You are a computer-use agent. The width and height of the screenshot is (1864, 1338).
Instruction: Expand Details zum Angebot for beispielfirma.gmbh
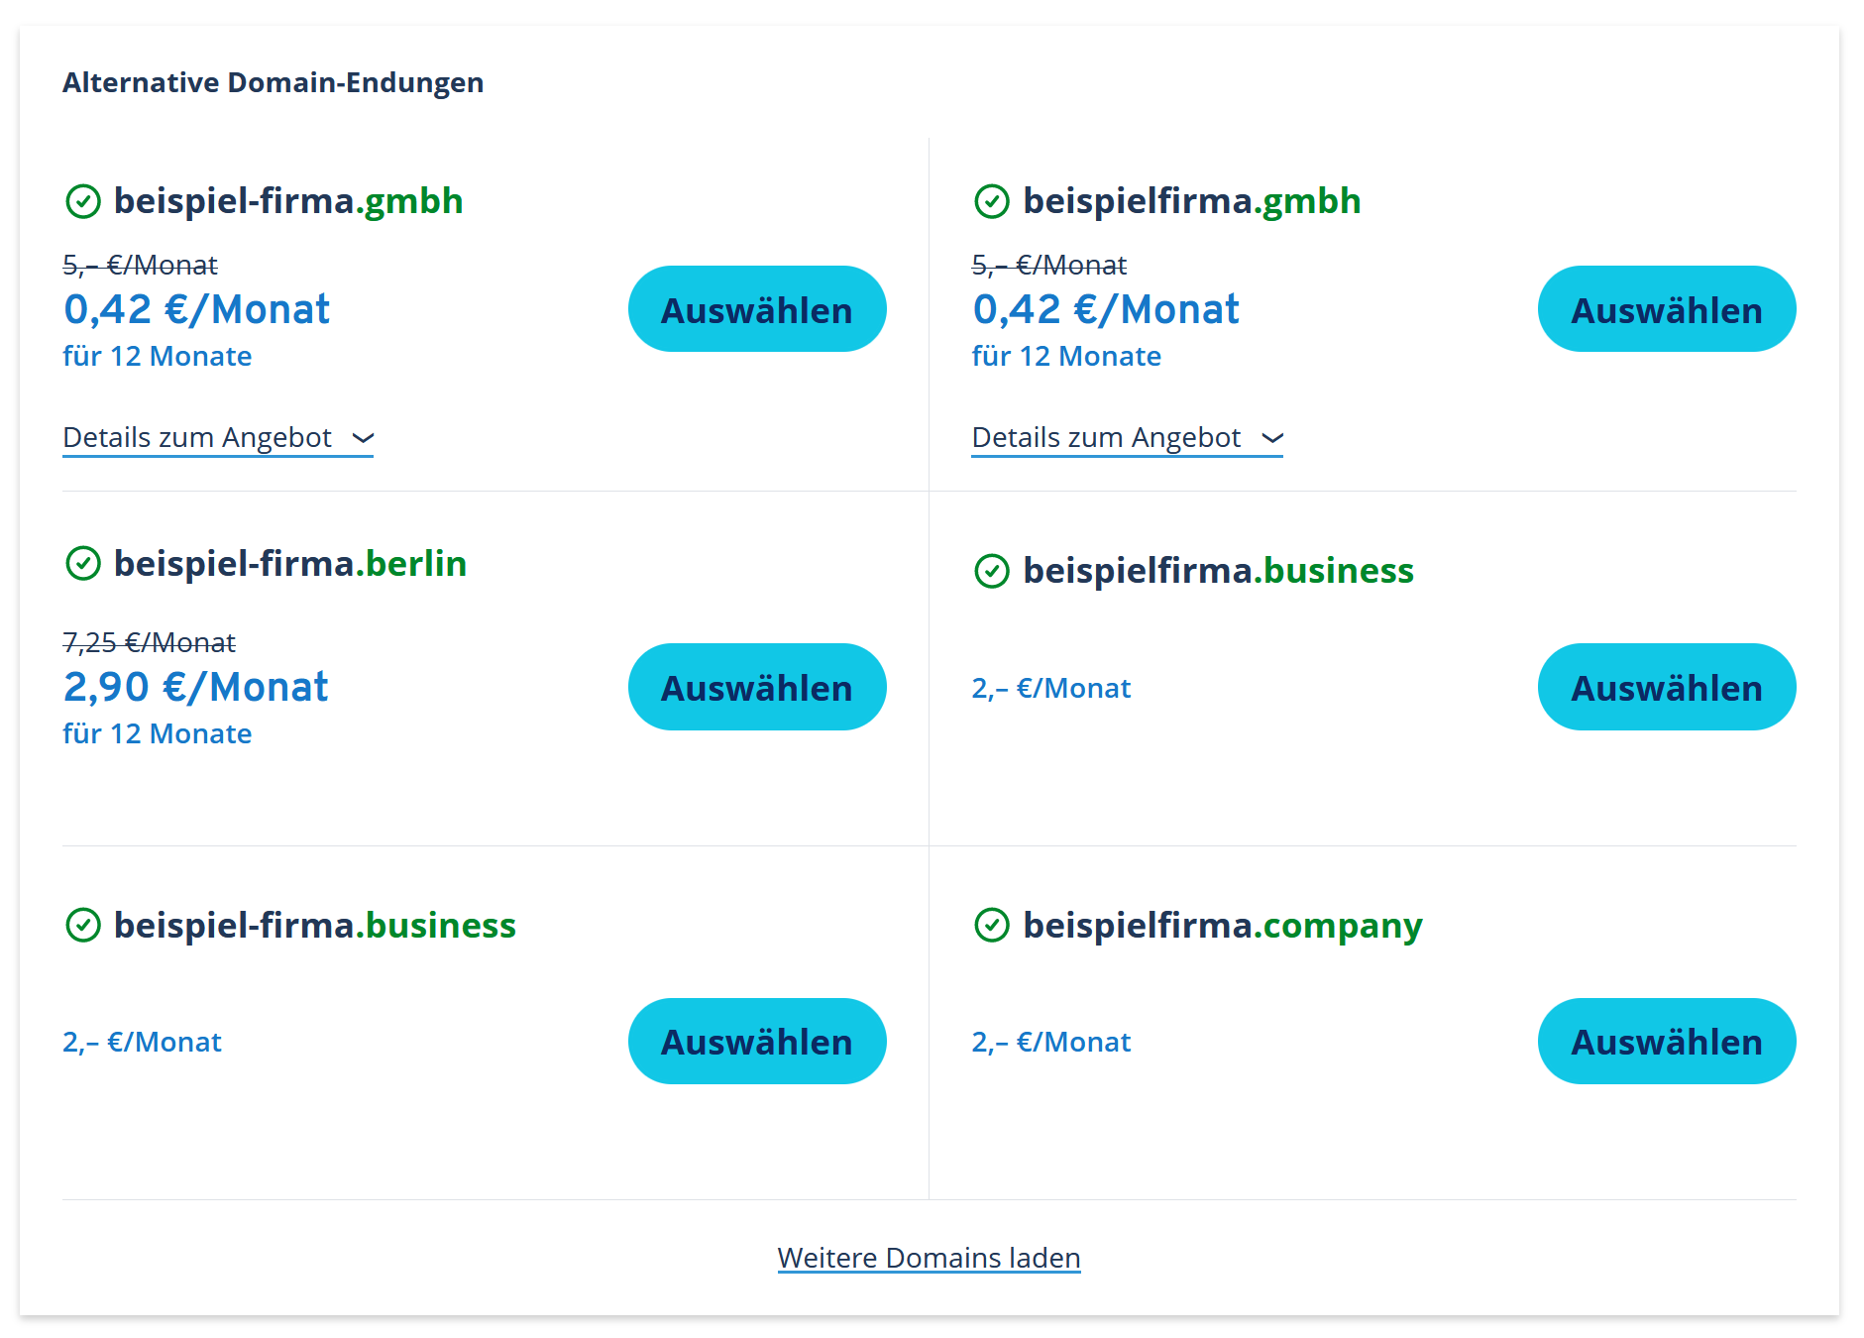click(1127, 438)
